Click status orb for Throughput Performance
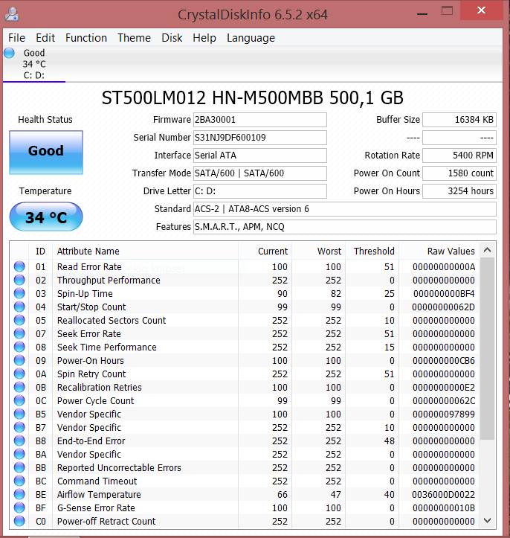This screenshot has height=538, width=510. pos(19,280)
